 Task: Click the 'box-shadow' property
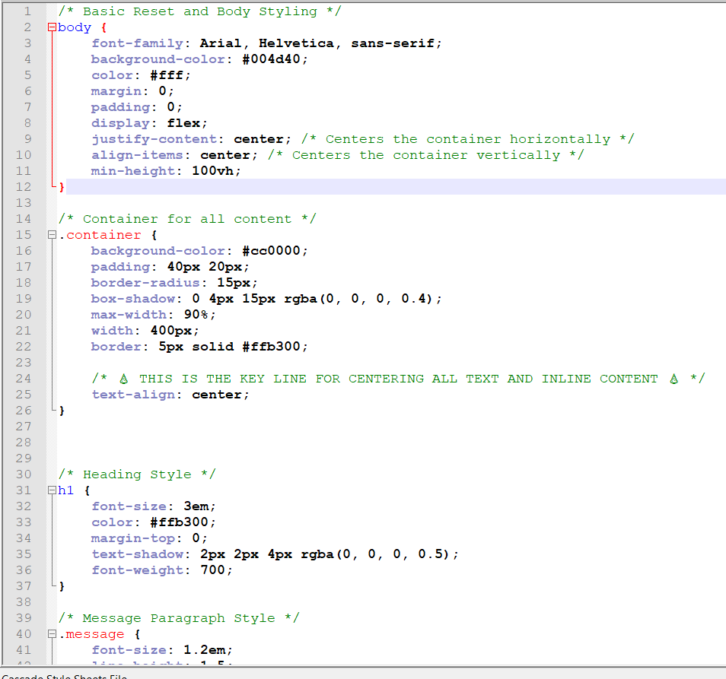tap(133, 299)
